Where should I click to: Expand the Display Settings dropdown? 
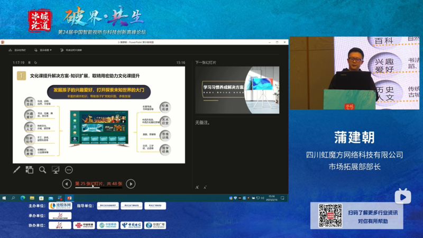[45, 50]
